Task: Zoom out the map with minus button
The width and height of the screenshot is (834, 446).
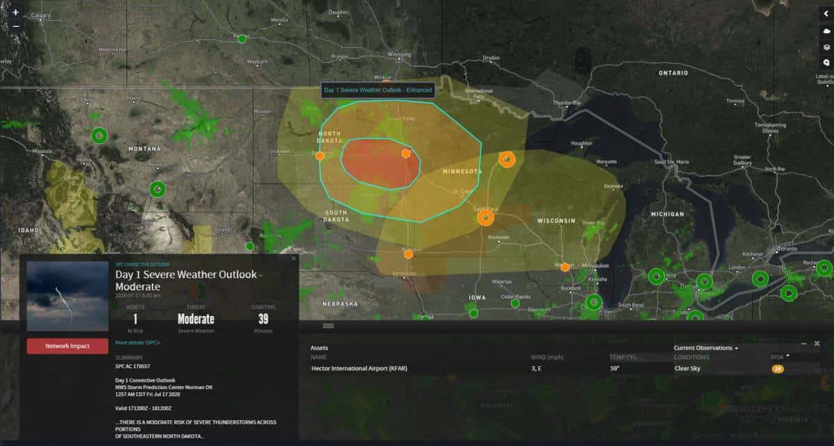Action: pyautogui.click(x=15, y=26)
